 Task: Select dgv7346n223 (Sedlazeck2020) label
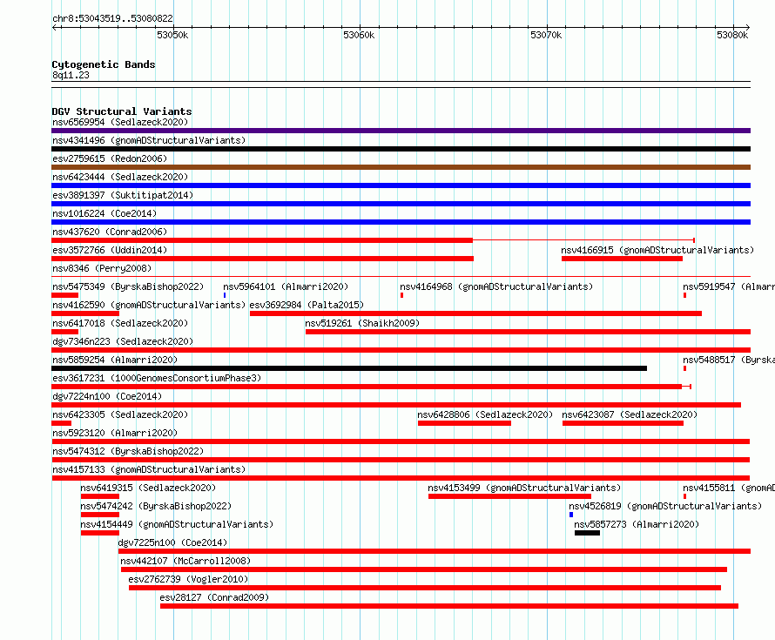point(123,341)
